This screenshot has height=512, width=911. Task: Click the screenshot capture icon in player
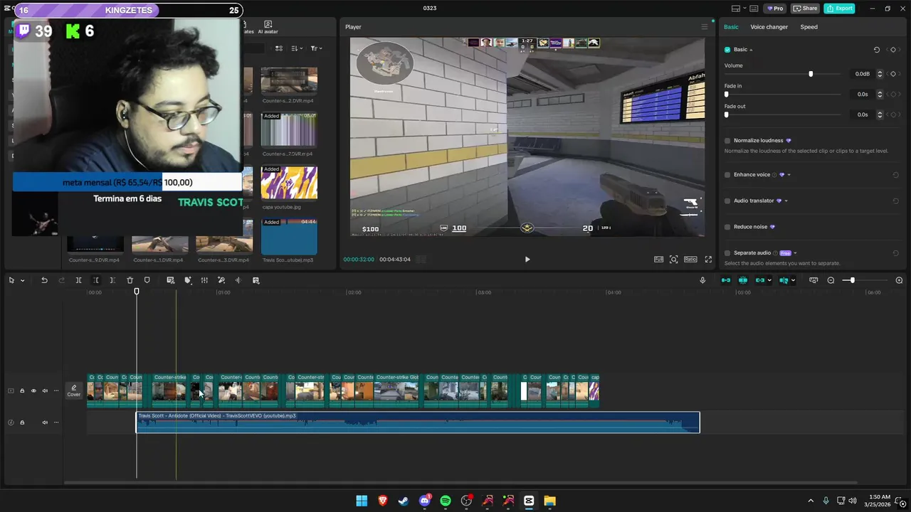674,260
